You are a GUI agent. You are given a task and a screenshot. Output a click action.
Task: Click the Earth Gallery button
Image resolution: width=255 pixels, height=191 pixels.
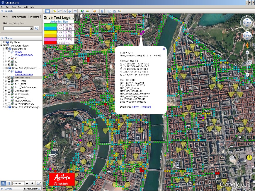click(32, 189)
